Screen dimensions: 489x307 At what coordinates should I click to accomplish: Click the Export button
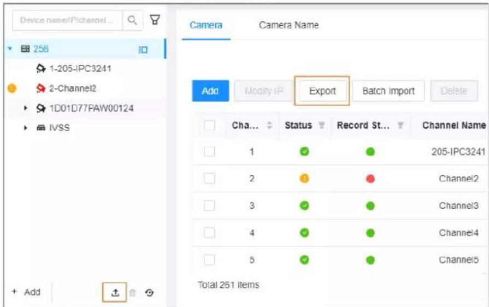322,91
